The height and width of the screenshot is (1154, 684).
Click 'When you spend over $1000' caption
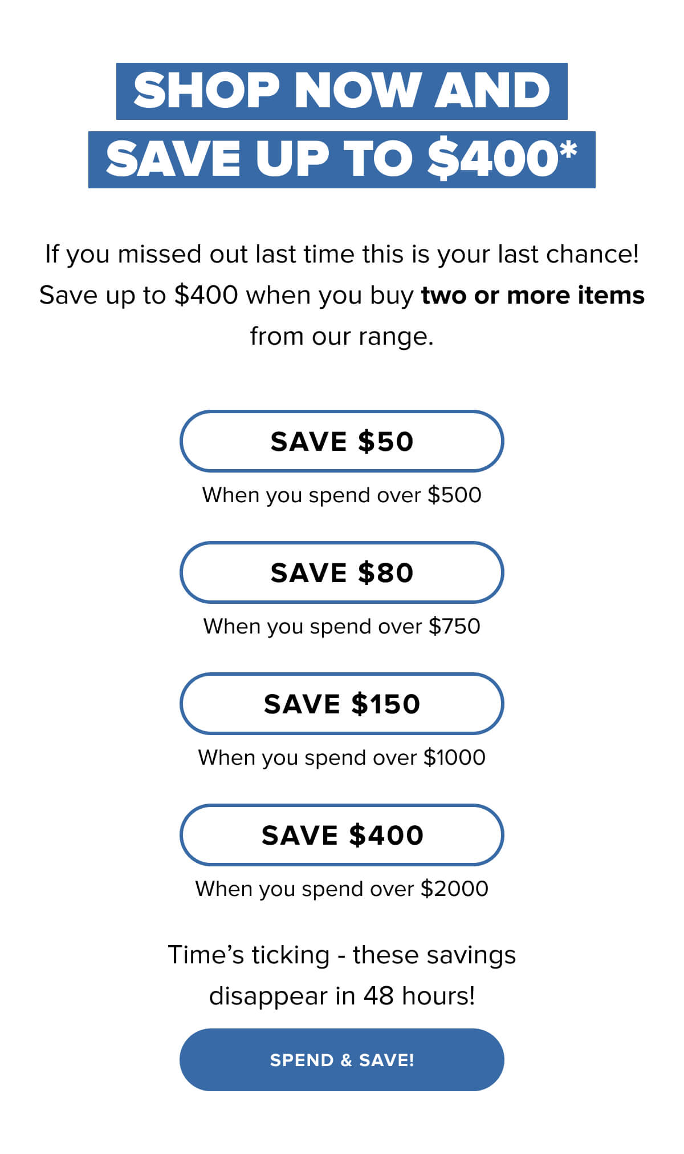[341, 757]
